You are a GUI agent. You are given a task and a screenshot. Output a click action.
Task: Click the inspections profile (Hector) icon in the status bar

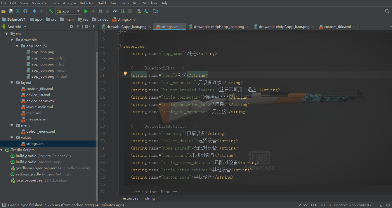(388, 205)
